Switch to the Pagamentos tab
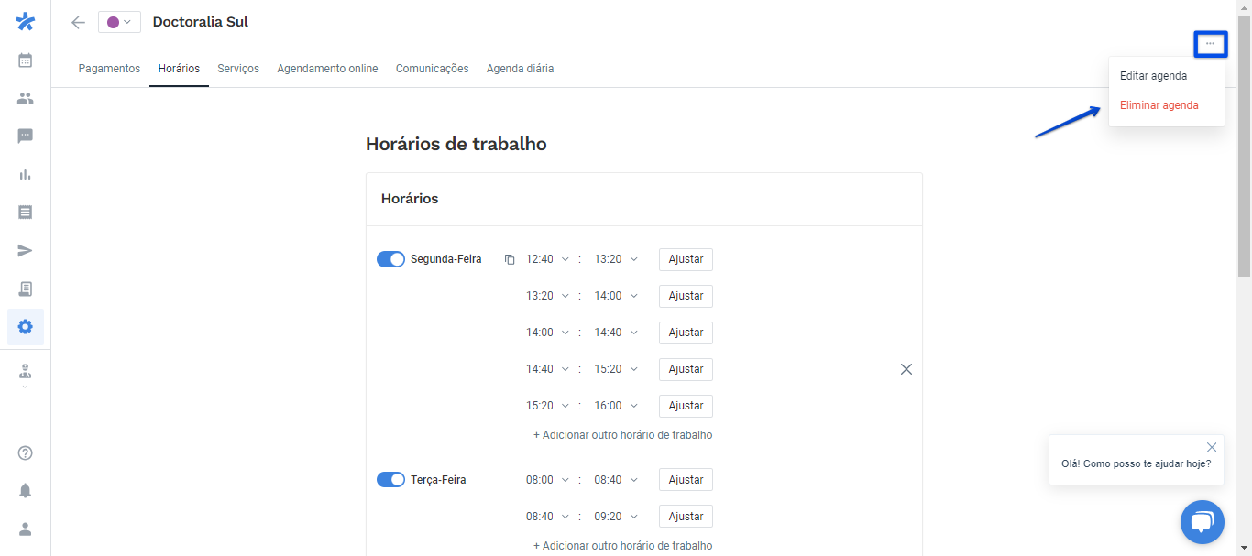 109,69
